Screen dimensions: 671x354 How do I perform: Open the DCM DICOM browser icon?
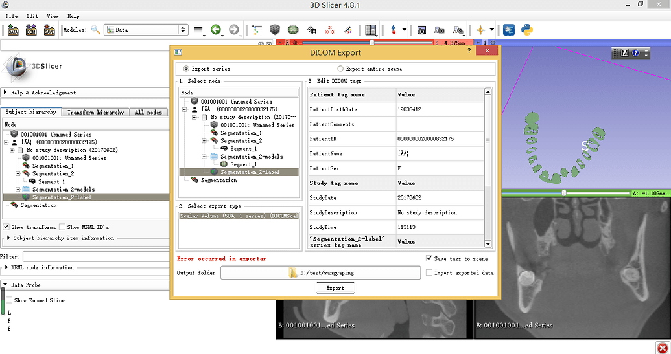(x=30, y=30)
